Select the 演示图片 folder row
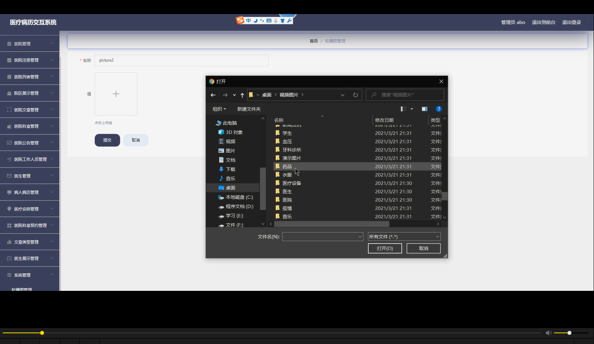The width and height of the screenshot is (594, 344). pyautogui.click(x=357, y=158)
